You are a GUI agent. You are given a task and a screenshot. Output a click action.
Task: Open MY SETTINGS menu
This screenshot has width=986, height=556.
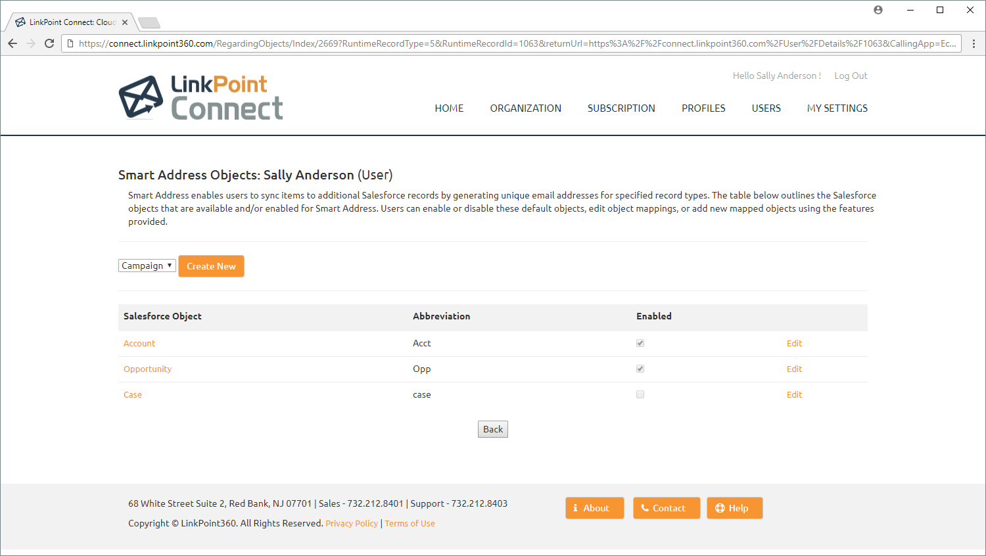[837, 108]
